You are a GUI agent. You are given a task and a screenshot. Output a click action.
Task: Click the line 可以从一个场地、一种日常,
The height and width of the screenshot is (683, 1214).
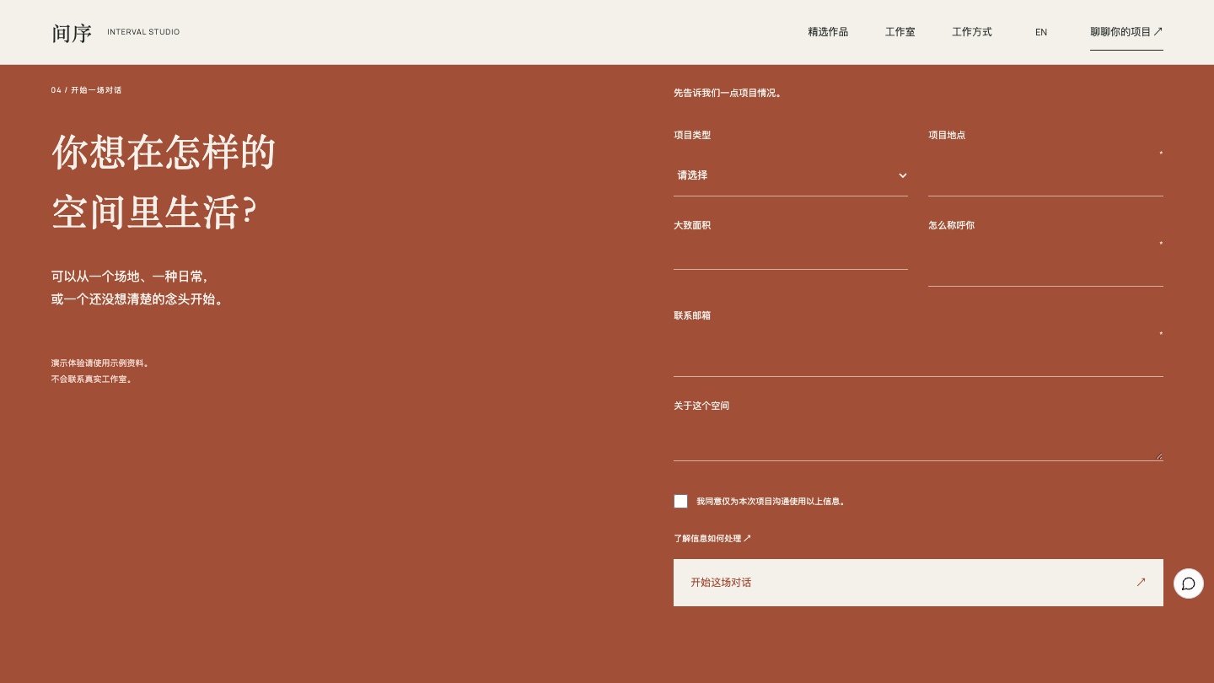pyautogui.click(x=129, y=277)
